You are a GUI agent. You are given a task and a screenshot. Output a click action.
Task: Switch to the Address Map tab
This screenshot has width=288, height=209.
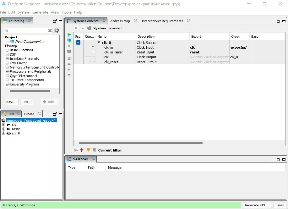120,21
